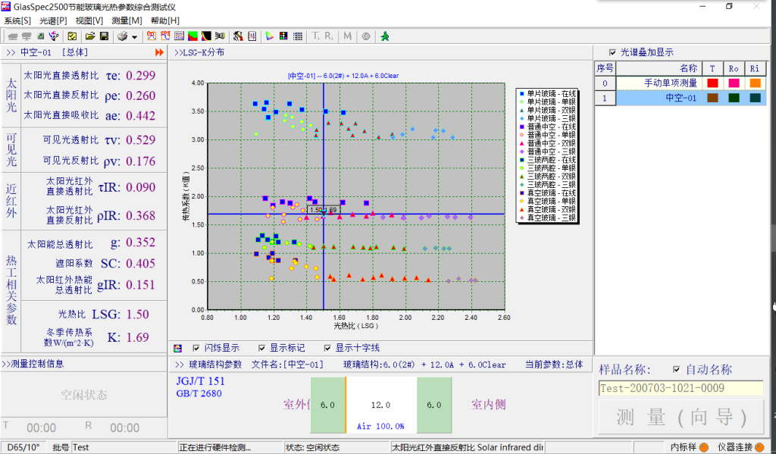Image resolution: width=776 pixels, height=454 pixels.
Task: Click the JGJ/T 151 standard label
Action: [200, 381]
